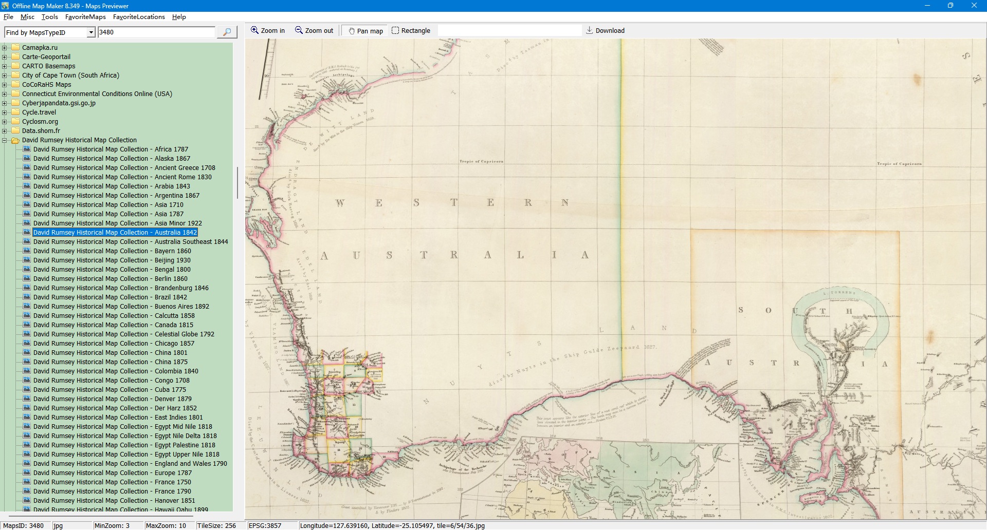Select the Egypt Nile Delta 1818 map
The height and width of the screenshot is (530, 987).
pyautogui.click(x=125, y=436)
